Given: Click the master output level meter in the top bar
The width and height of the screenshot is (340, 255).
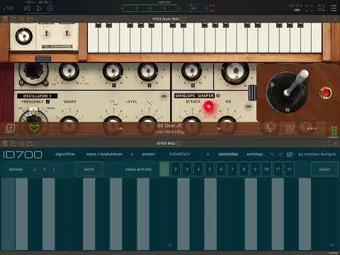Looking at the screenshot, I should click(x=150, y=8).
